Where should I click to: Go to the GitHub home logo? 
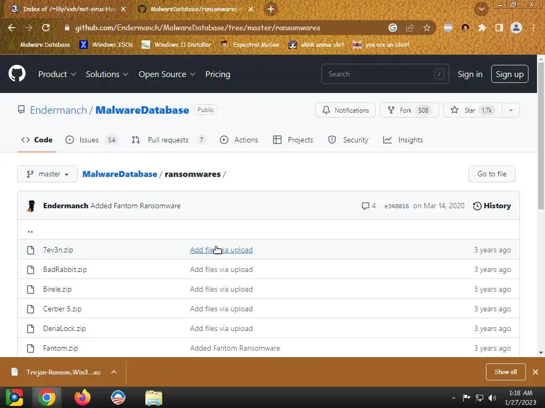coord(17,73)
